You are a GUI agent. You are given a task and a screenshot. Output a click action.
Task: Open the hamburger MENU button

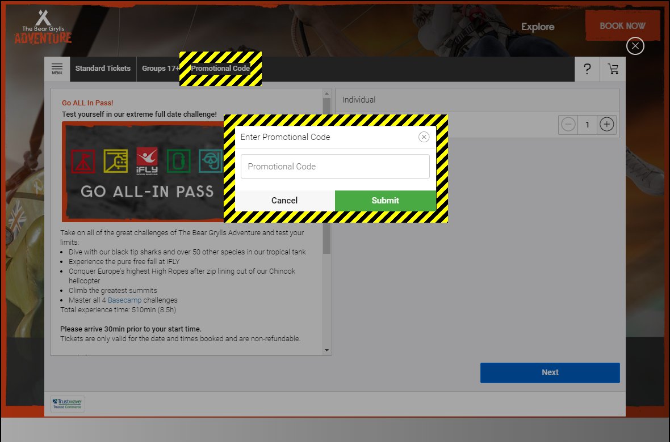point(57,69)
